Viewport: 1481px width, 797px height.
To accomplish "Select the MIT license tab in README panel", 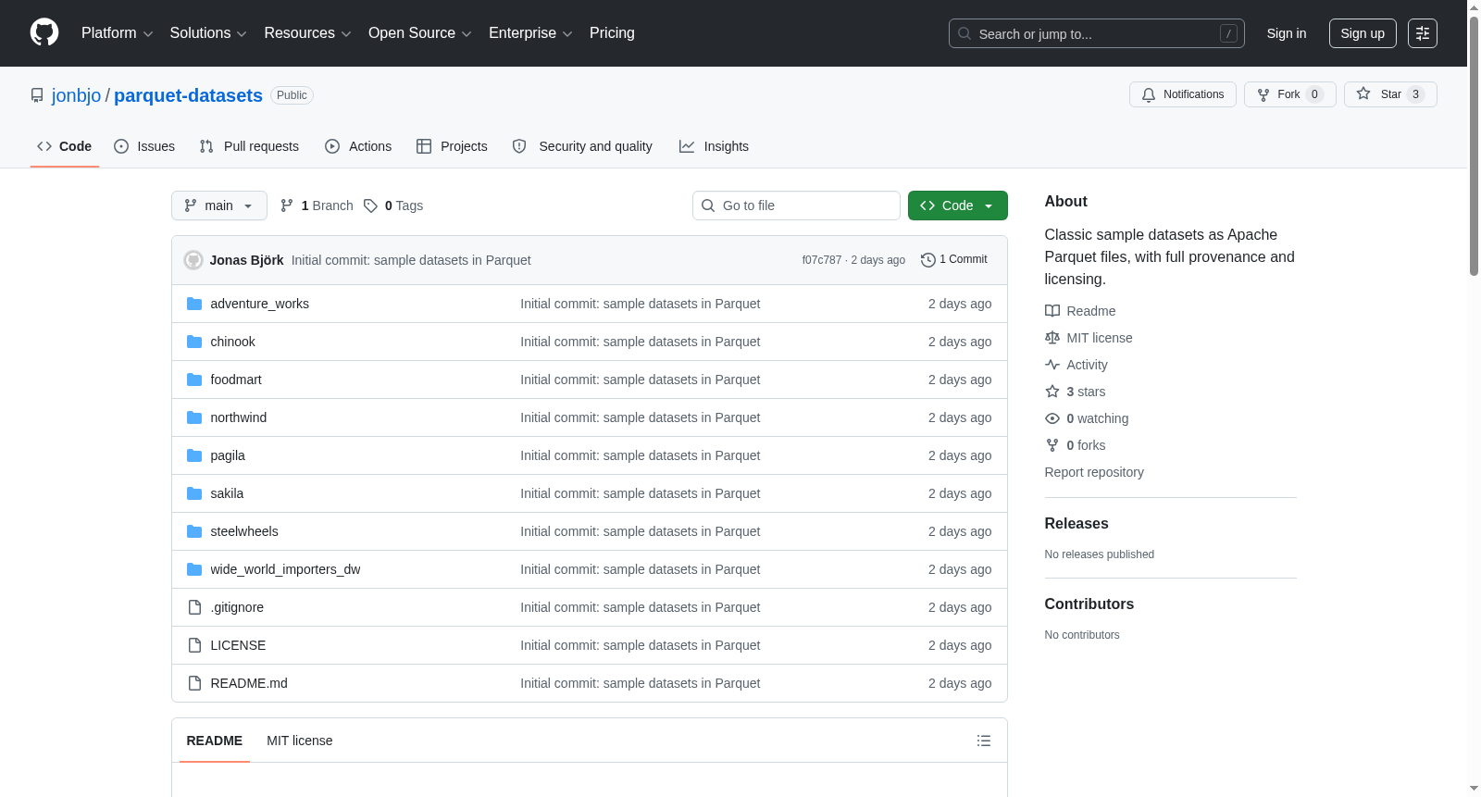I will click(x=300, y=741).
